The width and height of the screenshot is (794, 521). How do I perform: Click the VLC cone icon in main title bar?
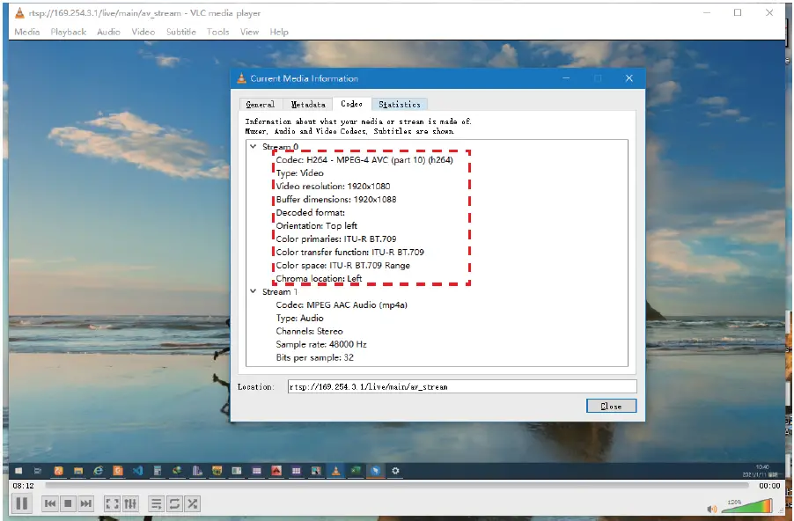coord(19,12)
